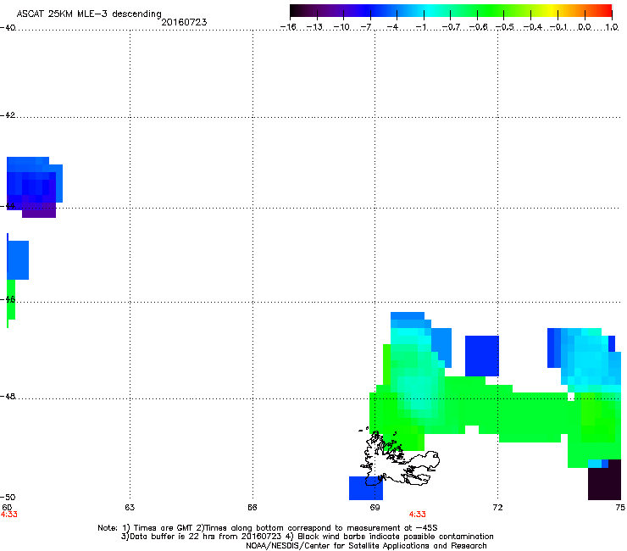
Task: Click the -48 latitude label
Action: (x=8, y=396)
